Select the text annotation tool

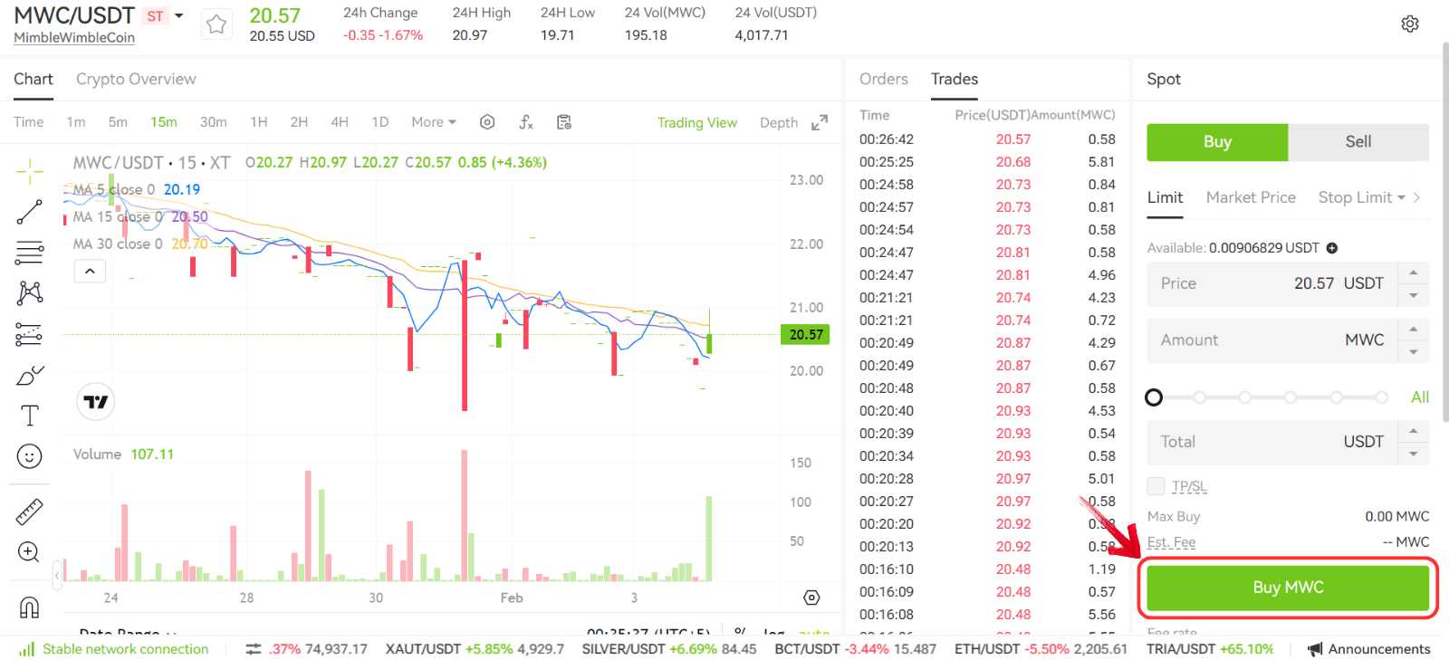tap(29, 416)
